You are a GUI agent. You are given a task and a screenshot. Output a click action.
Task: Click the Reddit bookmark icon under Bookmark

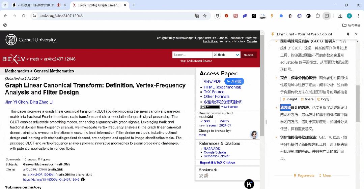pos(206,176)
